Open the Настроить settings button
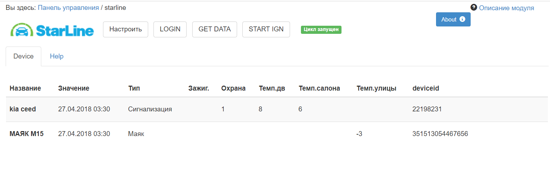 126,29
